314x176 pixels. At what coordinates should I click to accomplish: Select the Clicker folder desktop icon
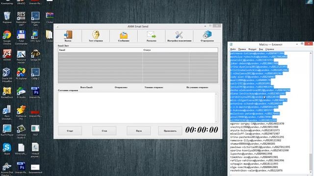pyautogui.click(x=50, y=36)
